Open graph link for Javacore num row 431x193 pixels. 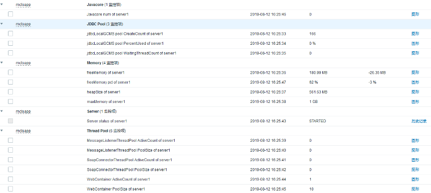(x=415, y=14)
